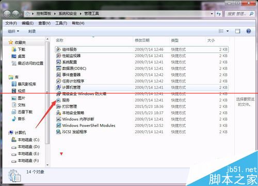
Task: Click the forward navigation arrow button
Action: (15, 14)
